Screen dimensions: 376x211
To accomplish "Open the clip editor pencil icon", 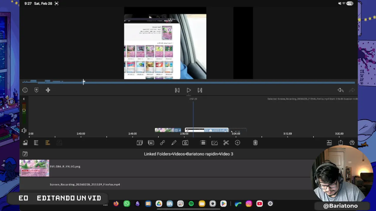I will point(174,143).
